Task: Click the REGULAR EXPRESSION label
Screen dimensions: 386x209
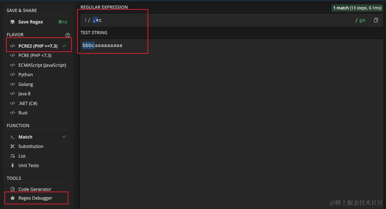Action: [x=104, y=7]
